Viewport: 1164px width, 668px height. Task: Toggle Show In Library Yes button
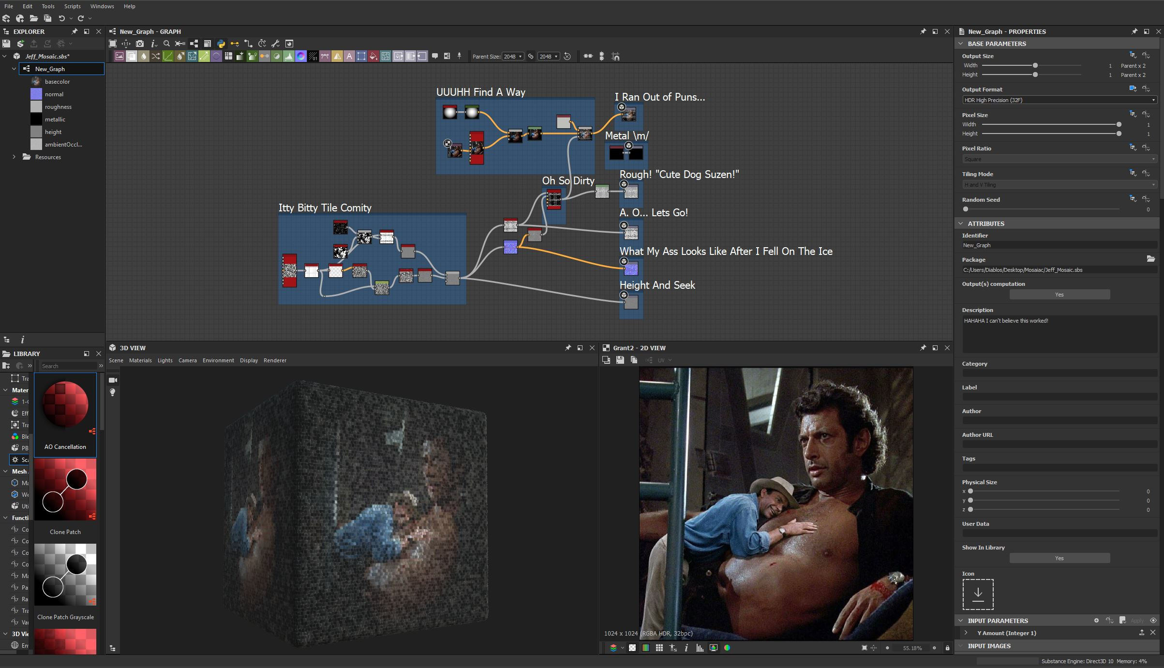1060,558
